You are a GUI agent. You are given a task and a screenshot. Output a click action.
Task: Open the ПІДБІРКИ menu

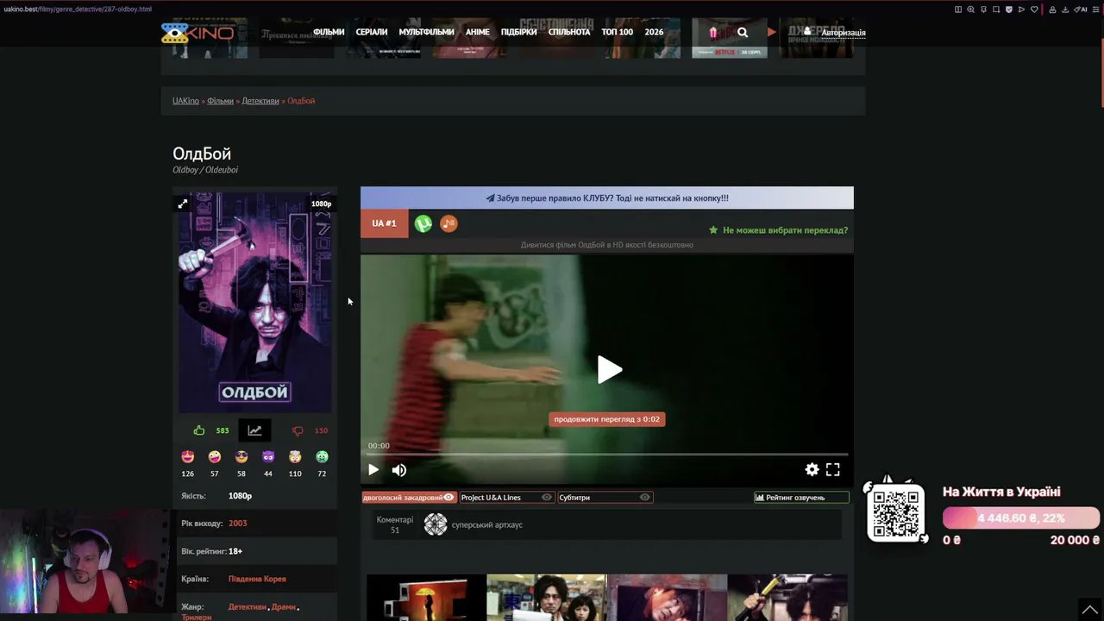(x=518, y=33)
